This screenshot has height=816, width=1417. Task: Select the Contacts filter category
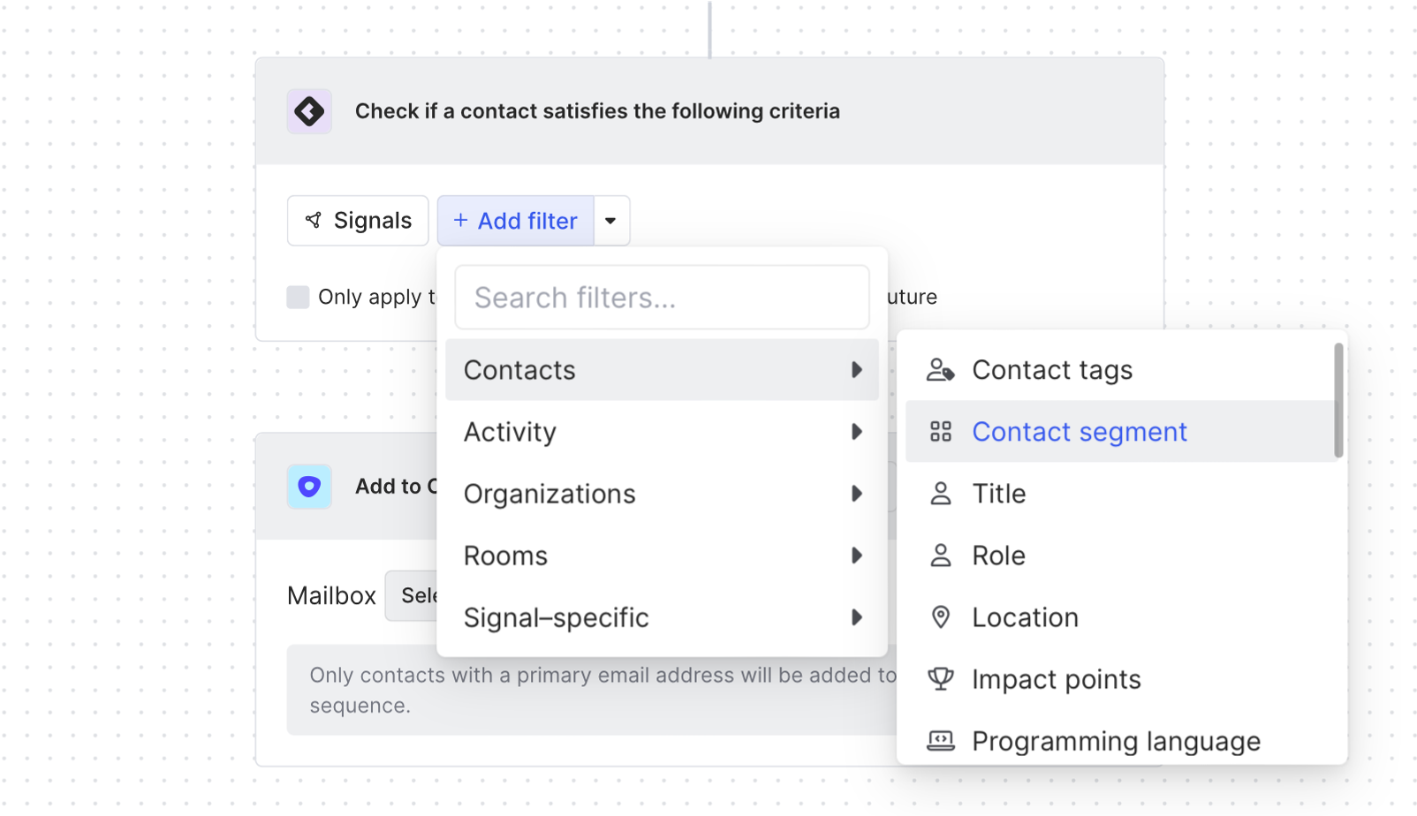point(519,370)
